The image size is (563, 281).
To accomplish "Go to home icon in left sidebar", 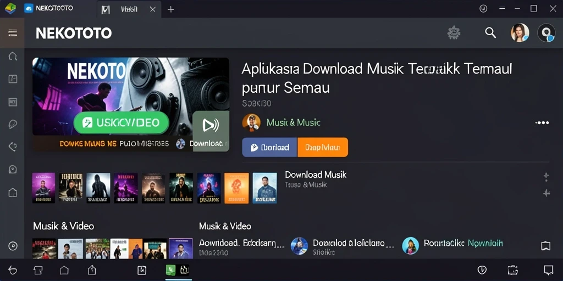I will point(13,193).
